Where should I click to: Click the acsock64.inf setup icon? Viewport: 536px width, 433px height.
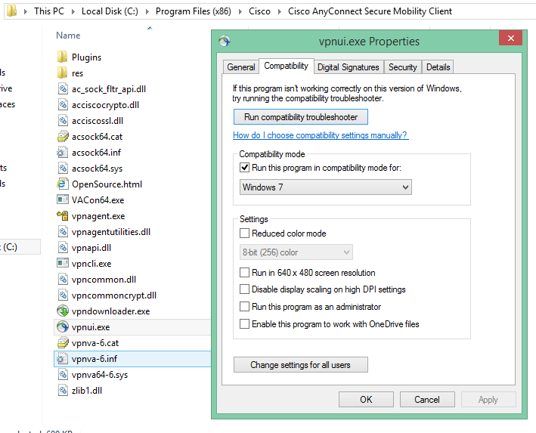(x=62, y=153)
